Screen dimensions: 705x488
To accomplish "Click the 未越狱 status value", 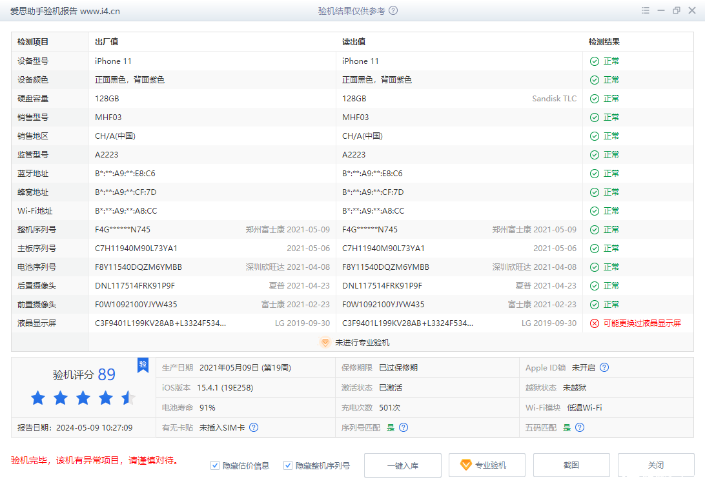I will 575,388.
